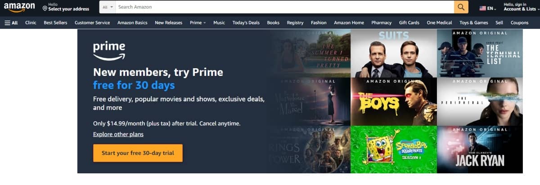Viewport: 540px width, 185px height.
Task: Open the All hamburger menu
Action: 11,22
